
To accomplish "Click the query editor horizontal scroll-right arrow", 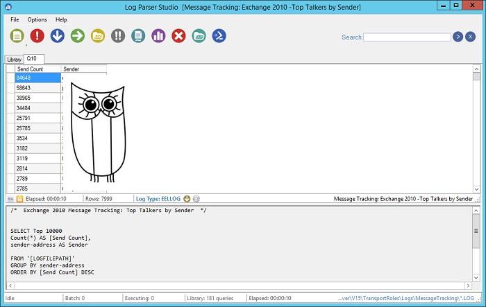I will (468, 286).
